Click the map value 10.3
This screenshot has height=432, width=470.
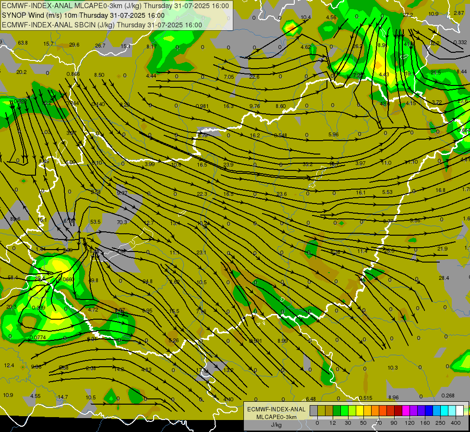[x=393, y=368]
